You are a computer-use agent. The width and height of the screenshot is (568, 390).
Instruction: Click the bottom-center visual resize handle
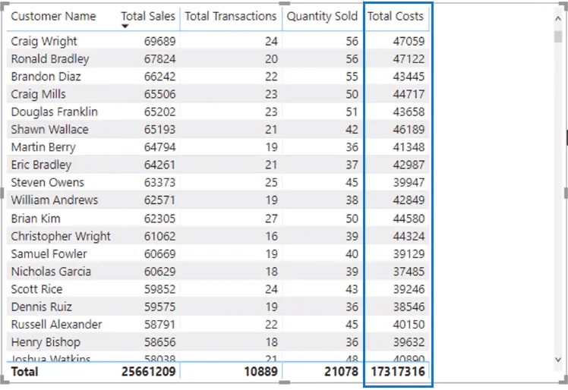click(x=284, y=382)
